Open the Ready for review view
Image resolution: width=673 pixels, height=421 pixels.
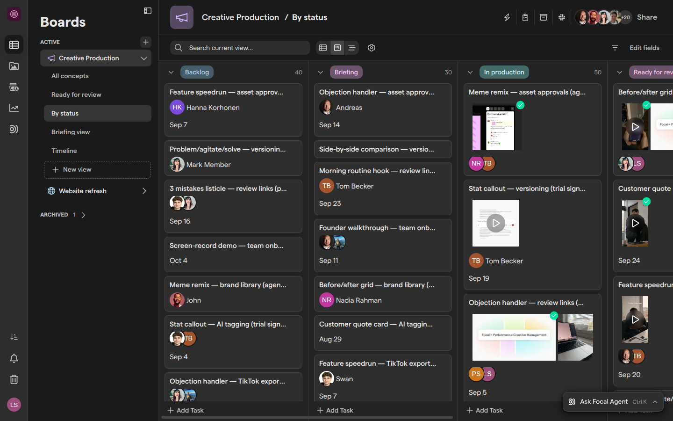point(98,94)
